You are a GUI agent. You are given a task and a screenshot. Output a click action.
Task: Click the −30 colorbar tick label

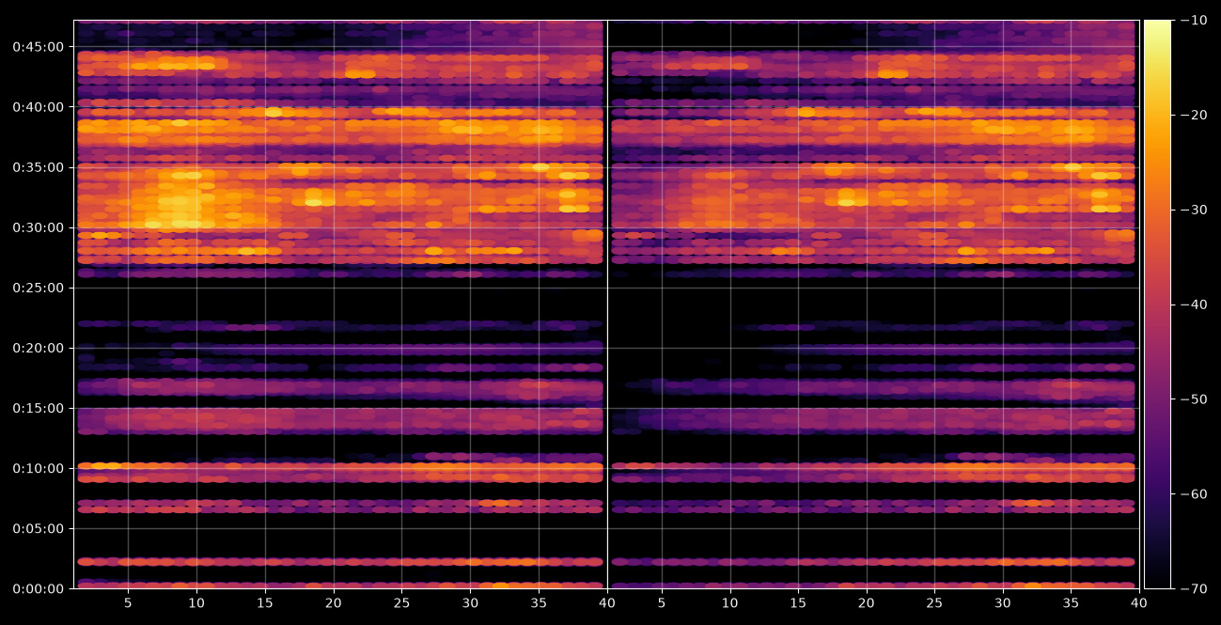[1194, 210]
